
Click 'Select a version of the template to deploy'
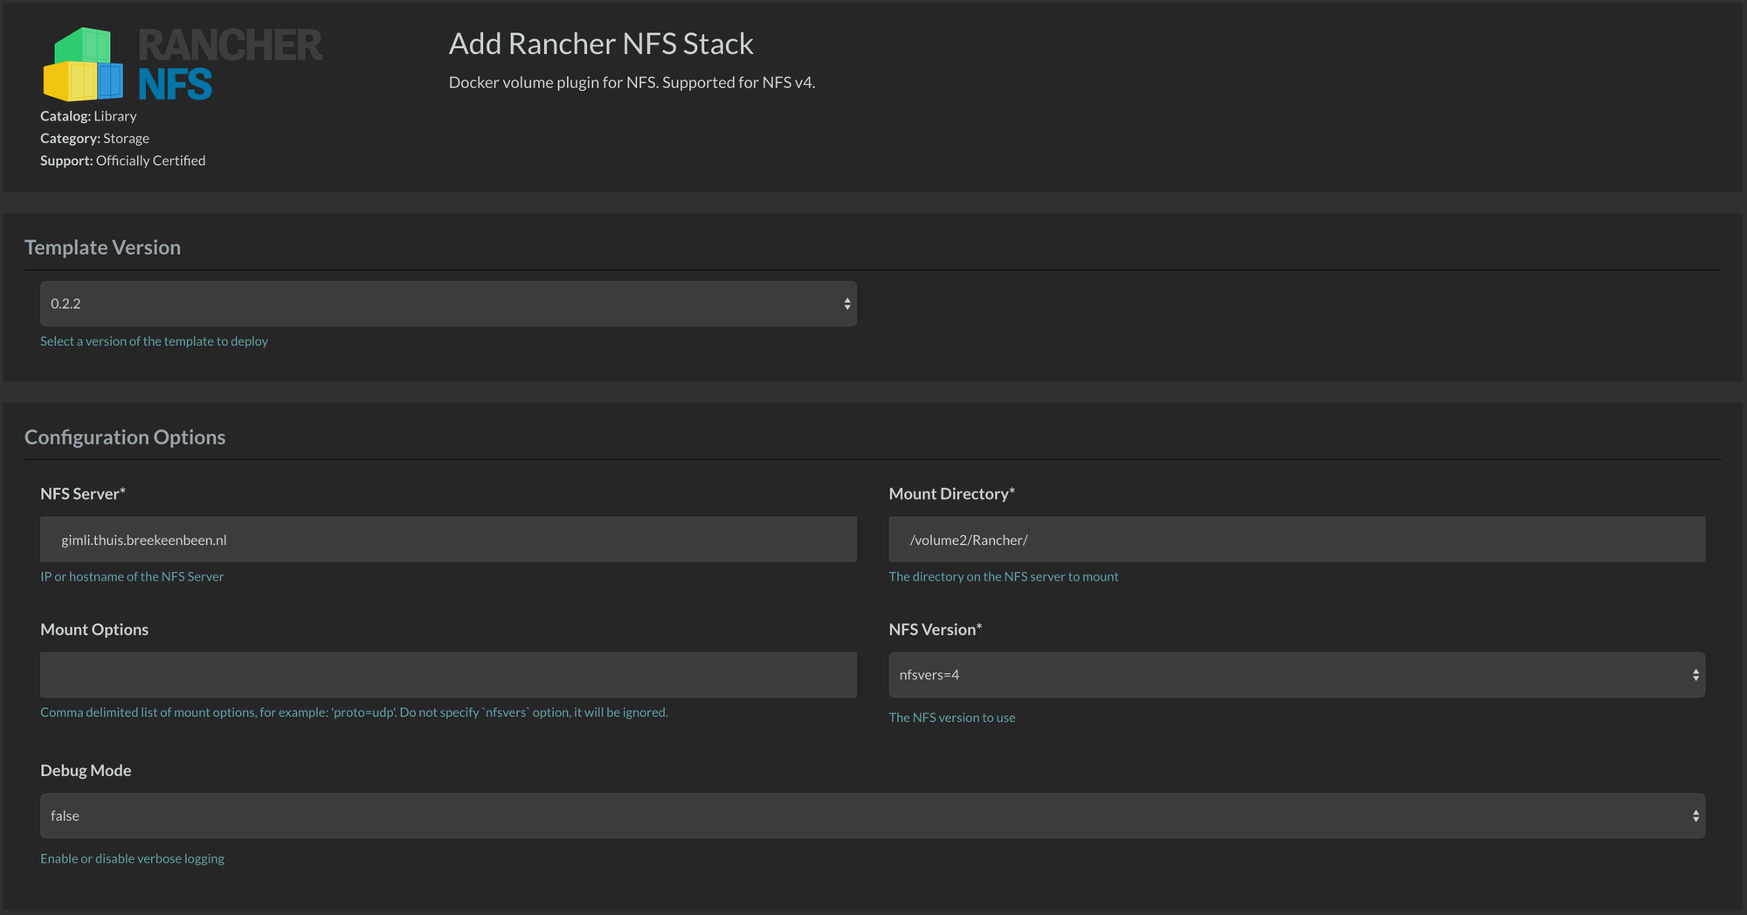(x=154, y=341)
